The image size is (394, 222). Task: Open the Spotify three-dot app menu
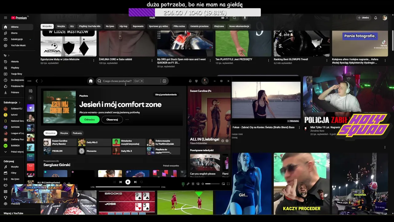click(x=29, y=81)
